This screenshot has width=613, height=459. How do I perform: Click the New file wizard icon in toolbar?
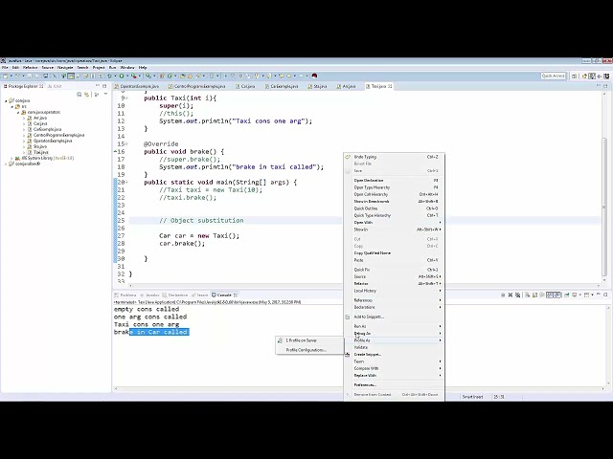click(x=5, y=76)
